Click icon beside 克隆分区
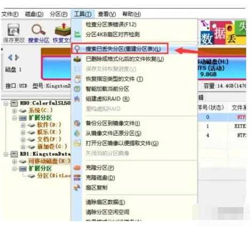This screenshot has width=252, height=228. (77, 168)
